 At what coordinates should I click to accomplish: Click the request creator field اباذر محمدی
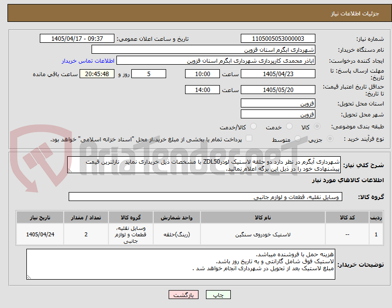(216, 61)
